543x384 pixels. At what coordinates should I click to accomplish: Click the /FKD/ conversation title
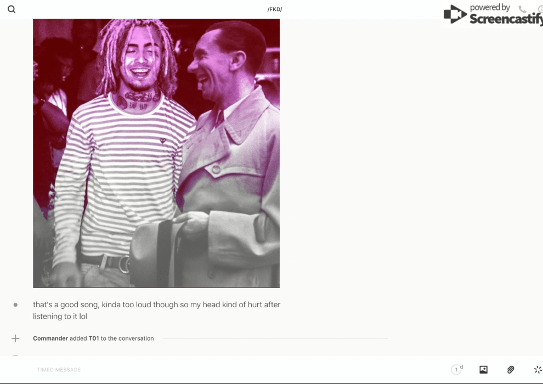pyautogui.click(x=275, y=9)
